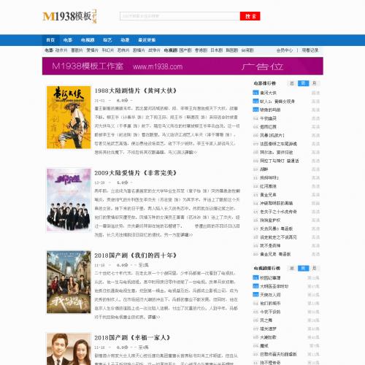Switch to the 动漫 navigation tab
365x365 pixels.
pos(125,40)
